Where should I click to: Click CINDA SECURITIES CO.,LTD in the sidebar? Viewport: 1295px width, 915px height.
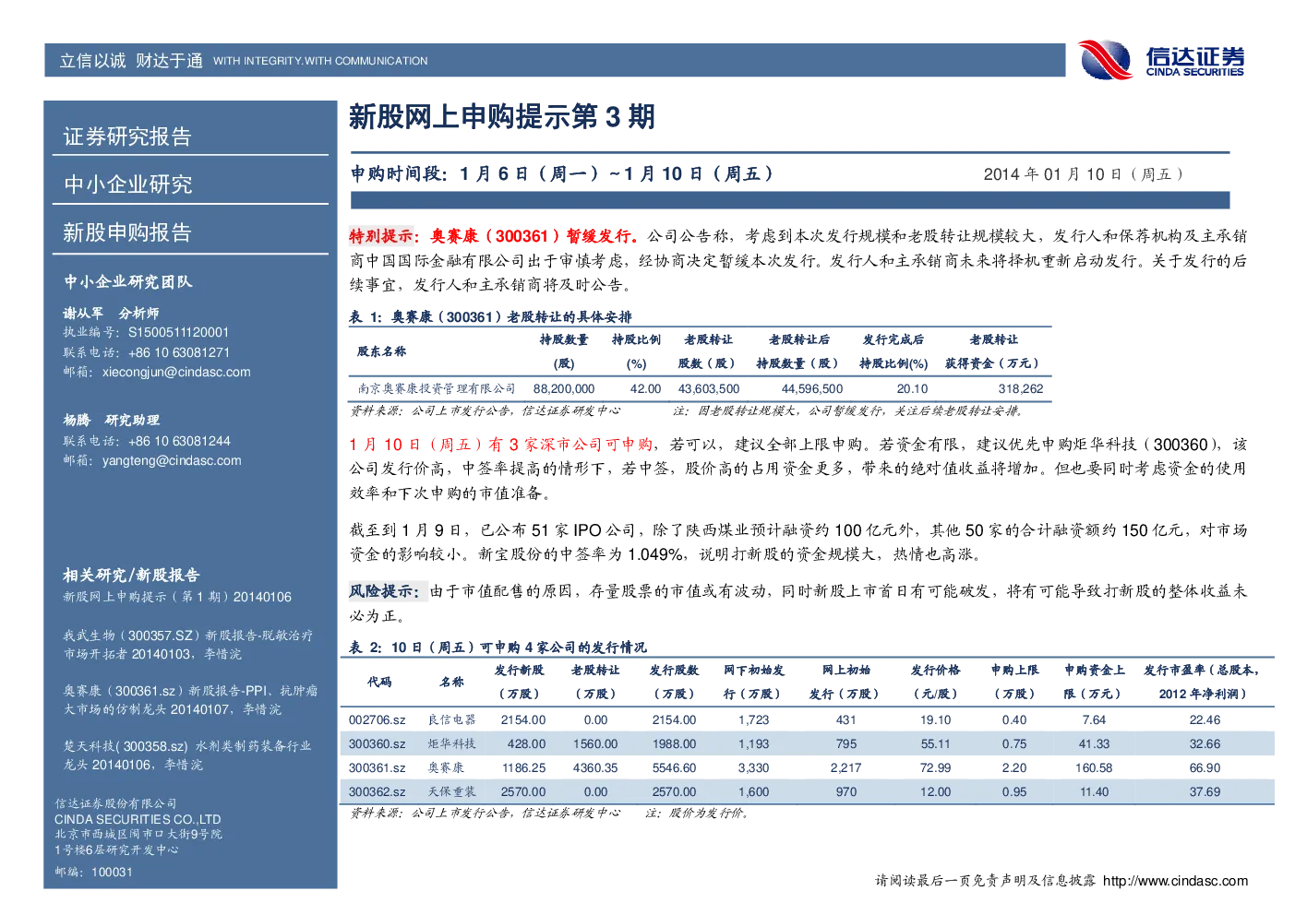click(138, 820)
